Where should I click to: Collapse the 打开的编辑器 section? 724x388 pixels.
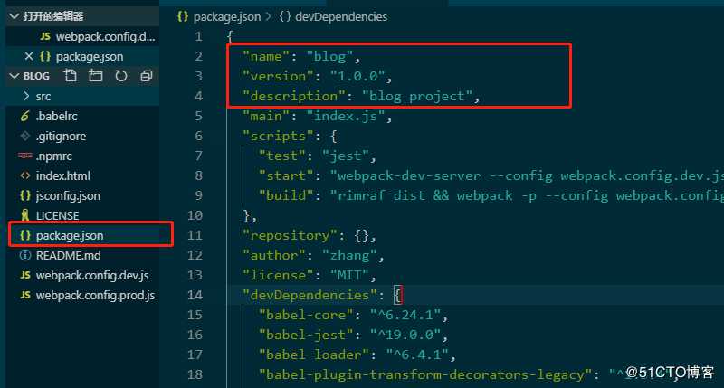click(14, 16)
